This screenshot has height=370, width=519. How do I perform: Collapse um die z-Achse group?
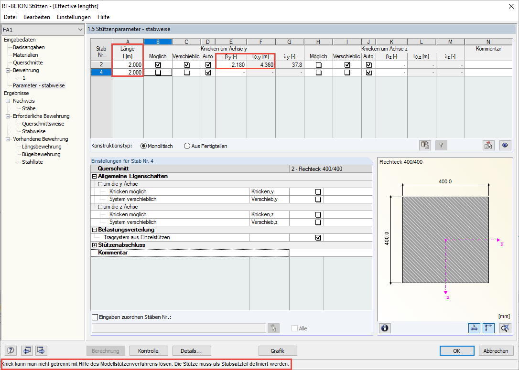[x=100, y=207]
